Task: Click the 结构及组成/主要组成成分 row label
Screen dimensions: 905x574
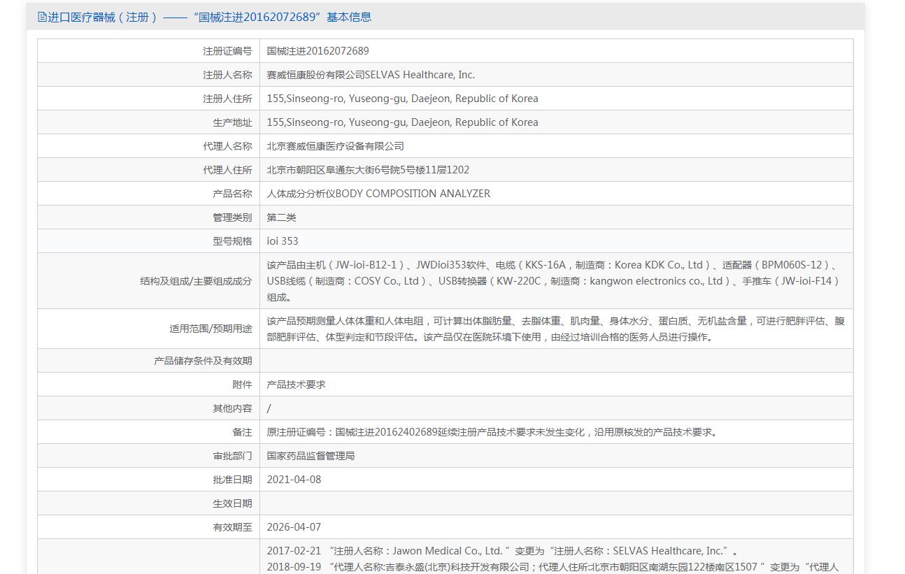Action: coord(196,281)
